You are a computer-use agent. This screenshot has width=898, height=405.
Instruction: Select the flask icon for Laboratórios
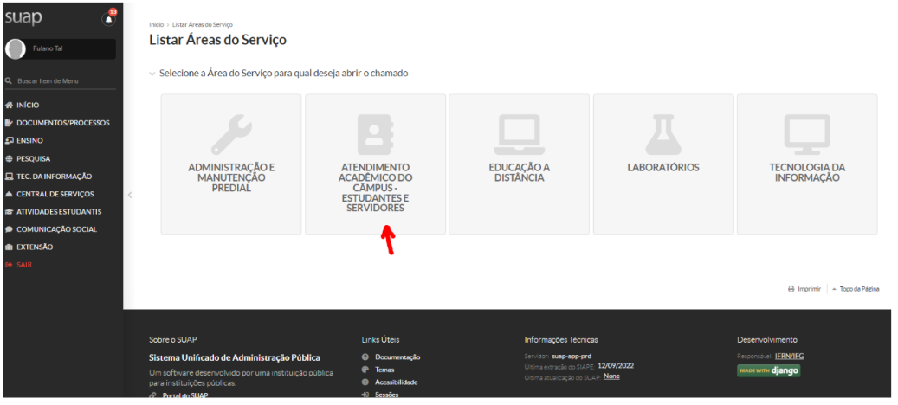662,134
